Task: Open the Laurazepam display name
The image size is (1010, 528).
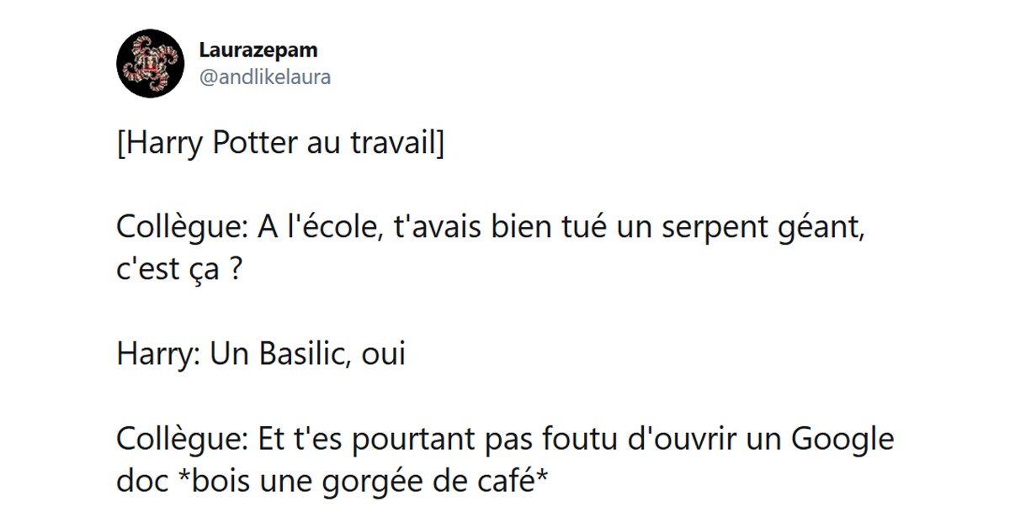Action: (x=258, y=50)
